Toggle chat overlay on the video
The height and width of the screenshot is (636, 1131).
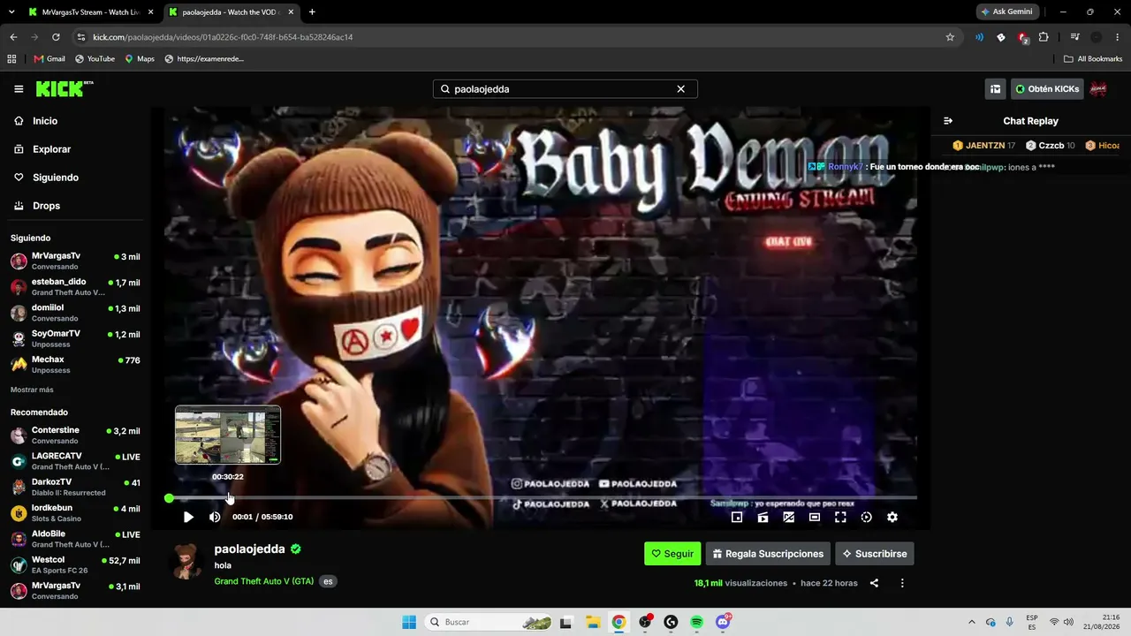[x=789, y=518]
